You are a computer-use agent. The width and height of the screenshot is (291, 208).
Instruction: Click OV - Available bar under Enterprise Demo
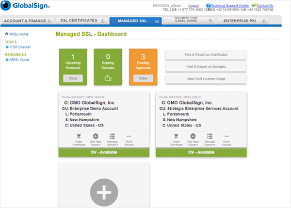coord(104,152)
